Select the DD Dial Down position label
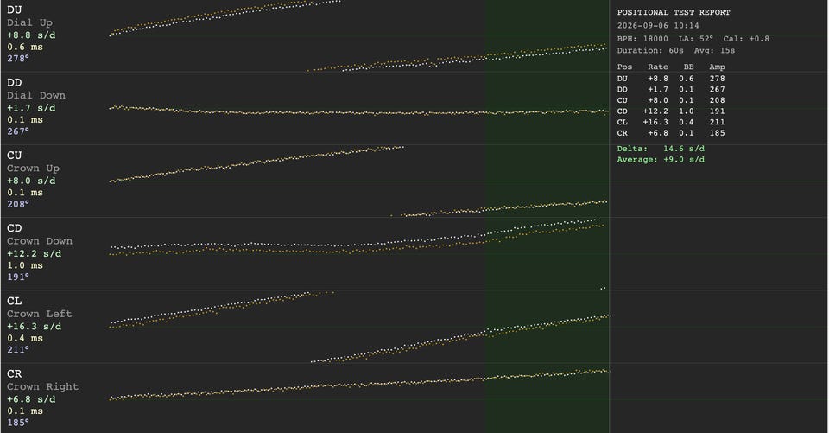 click(36, 89)
